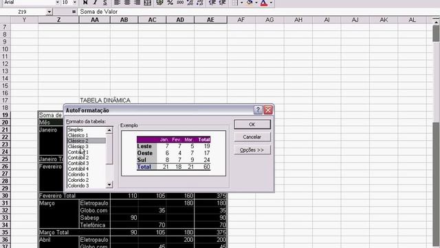Select column AF header
The image size is (440, 248).
tap(241, 20)
